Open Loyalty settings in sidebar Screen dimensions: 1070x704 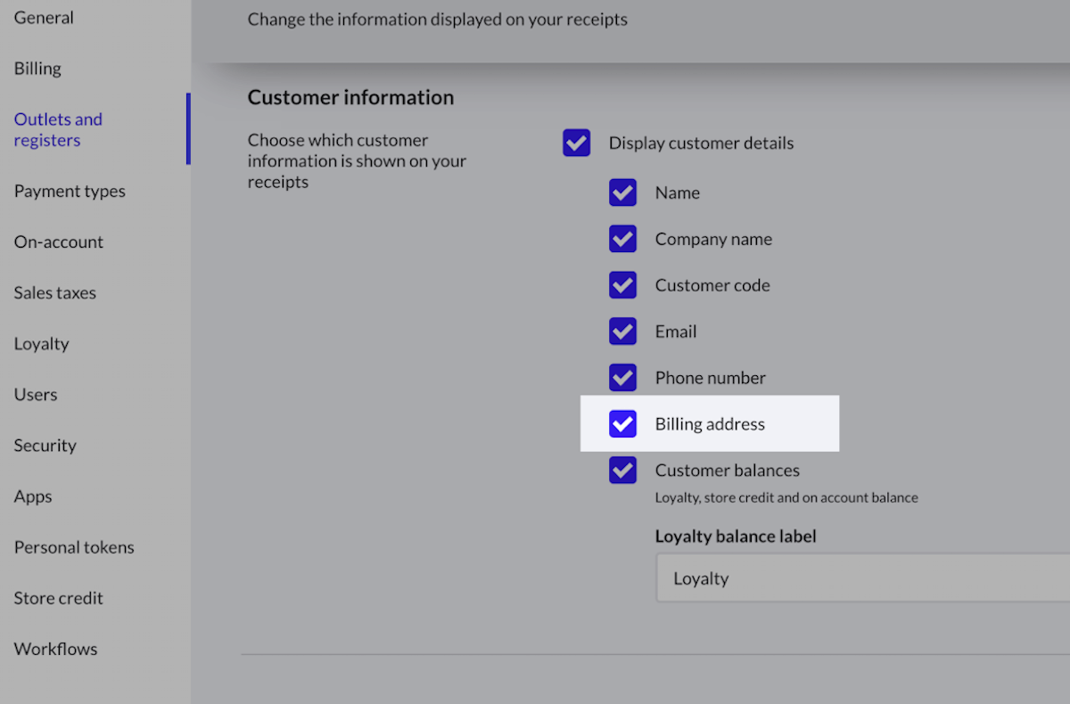click(x=41, y=344)
